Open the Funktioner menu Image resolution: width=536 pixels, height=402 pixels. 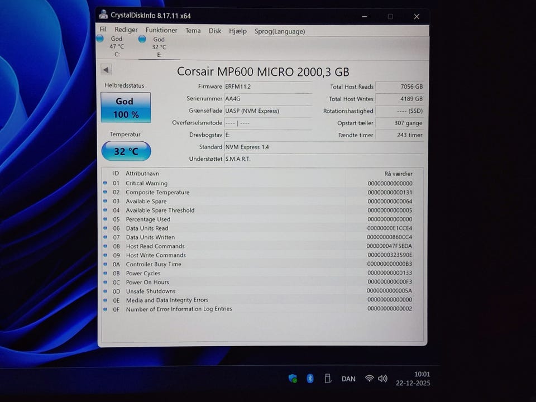pyautogui.click(x=161, y=30)
